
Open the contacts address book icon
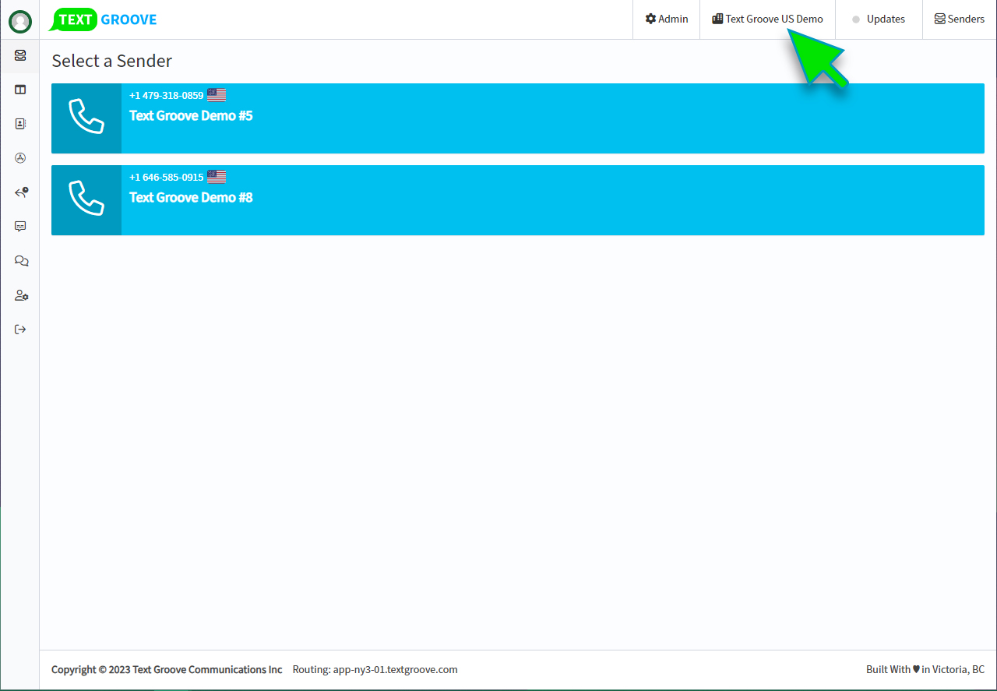[20, 124]
